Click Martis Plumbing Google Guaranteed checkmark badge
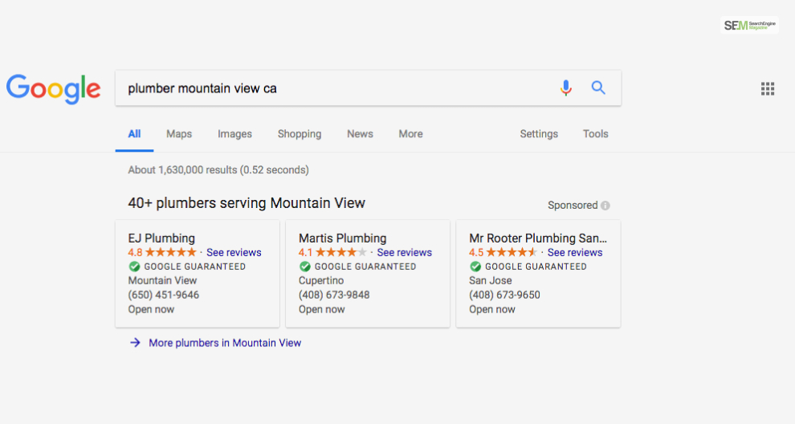Viewport: 795px width, 424px height. [x=304, y=267]
